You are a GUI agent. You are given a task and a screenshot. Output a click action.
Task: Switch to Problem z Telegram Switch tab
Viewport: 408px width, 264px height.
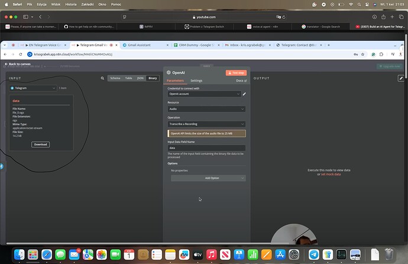[x=204, y=27]
